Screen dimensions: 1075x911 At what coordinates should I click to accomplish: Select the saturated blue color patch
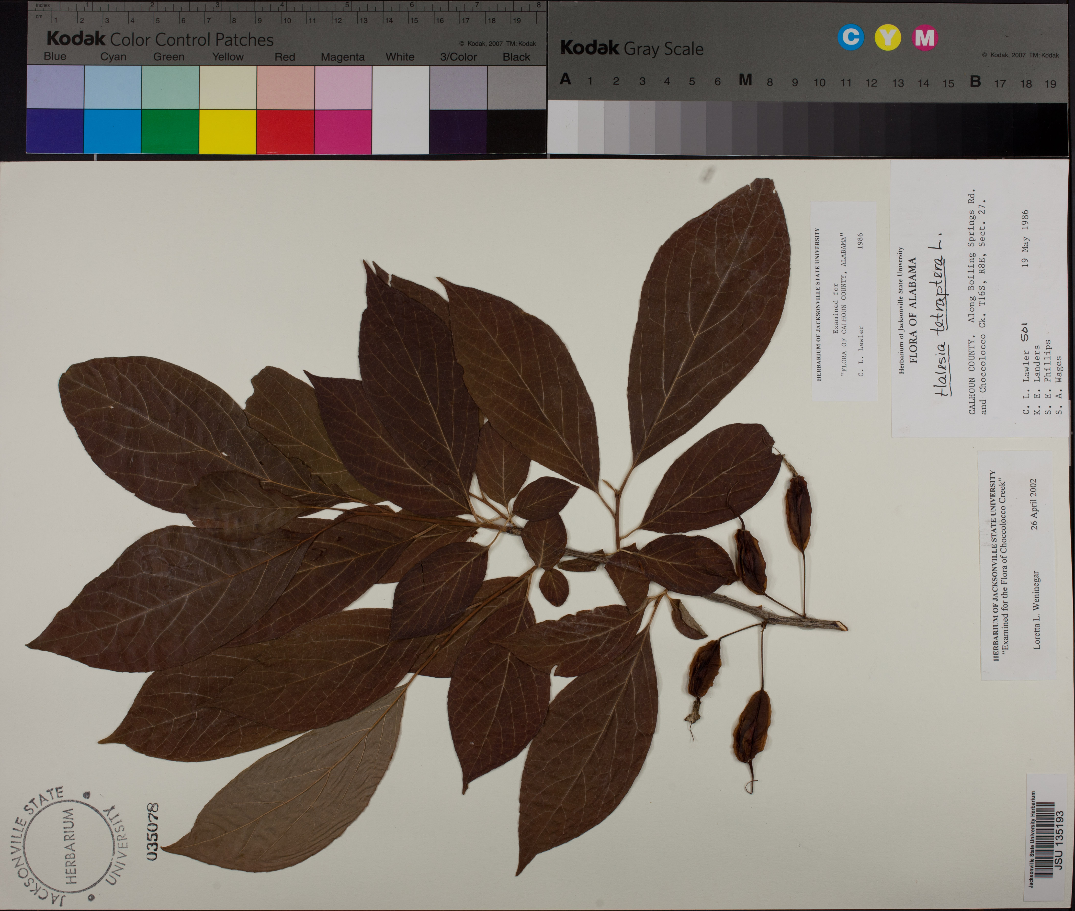click(x=55, y=132)
